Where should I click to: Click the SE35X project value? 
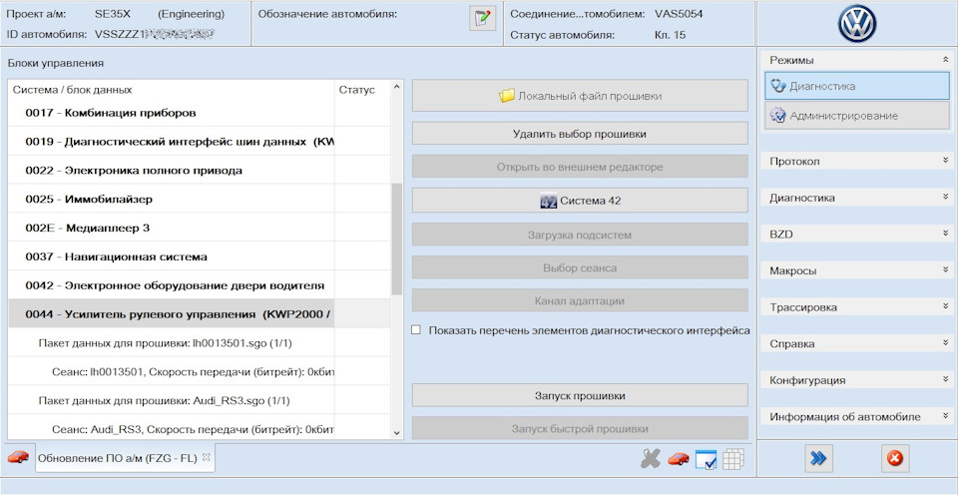coord(113,14)
